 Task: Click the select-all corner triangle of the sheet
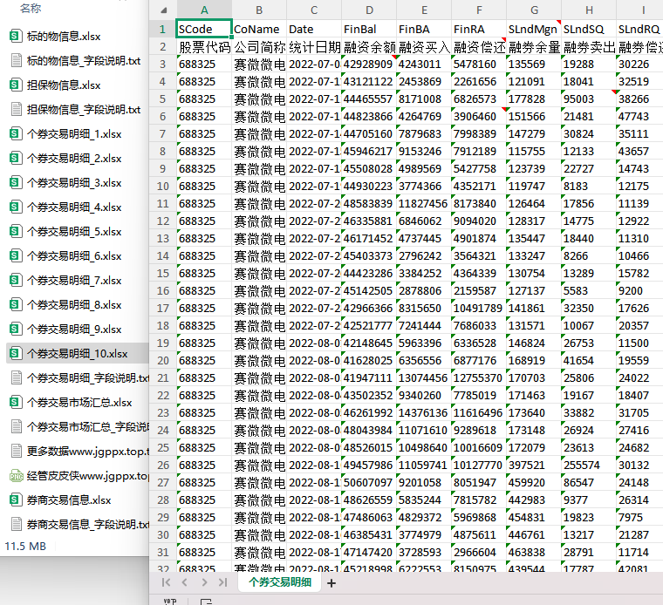163,10
